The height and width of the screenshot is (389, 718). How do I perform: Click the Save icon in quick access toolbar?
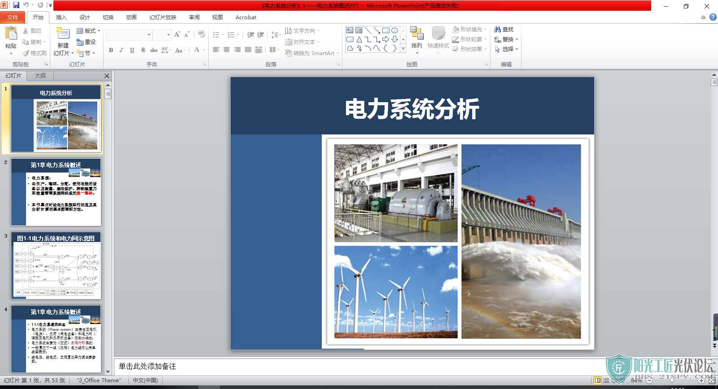(16, 5)
